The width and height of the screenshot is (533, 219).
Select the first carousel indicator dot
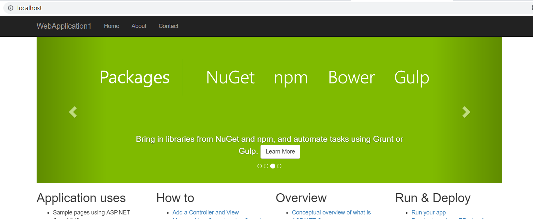pyautogui.click(x=259, y=166)
